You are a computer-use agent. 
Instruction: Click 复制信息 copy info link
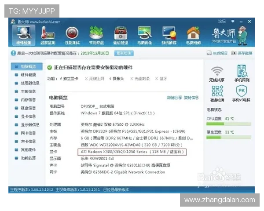tap(191, 98)
